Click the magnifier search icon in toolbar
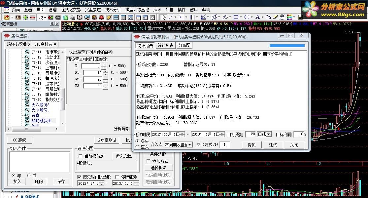This screenshot has width=368, height=198. point(87,18)
